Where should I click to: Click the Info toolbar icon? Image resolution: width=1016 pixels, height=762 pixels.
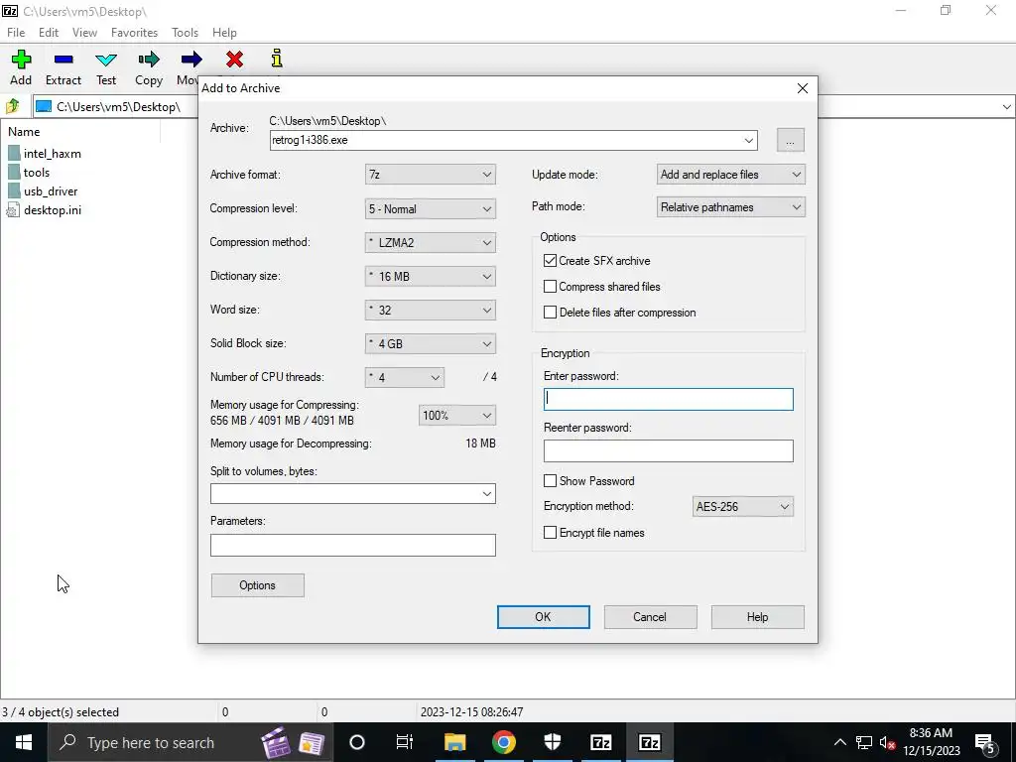(277, 59)
